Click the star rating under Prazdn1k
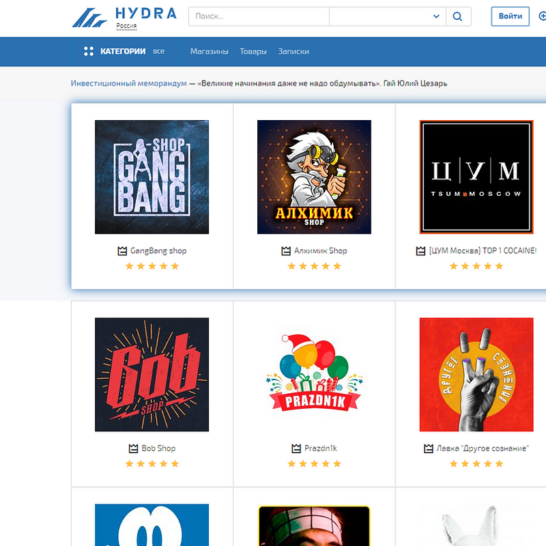546x546 pixels. click(x=314, y=464)
